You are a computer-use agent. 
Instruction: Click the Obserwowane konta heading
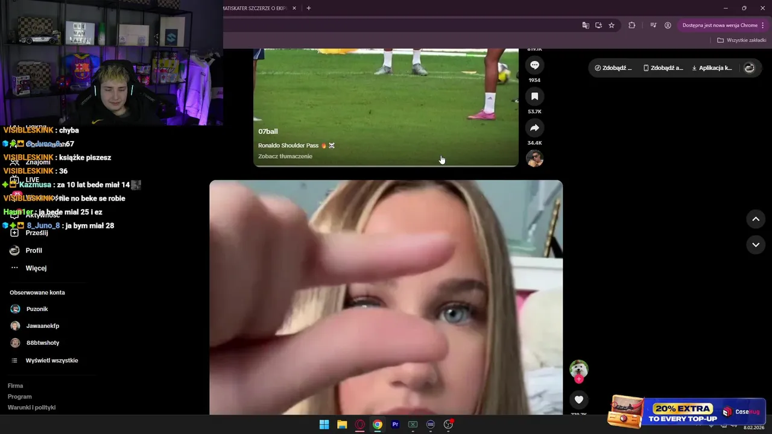click(x=37, y=292)
